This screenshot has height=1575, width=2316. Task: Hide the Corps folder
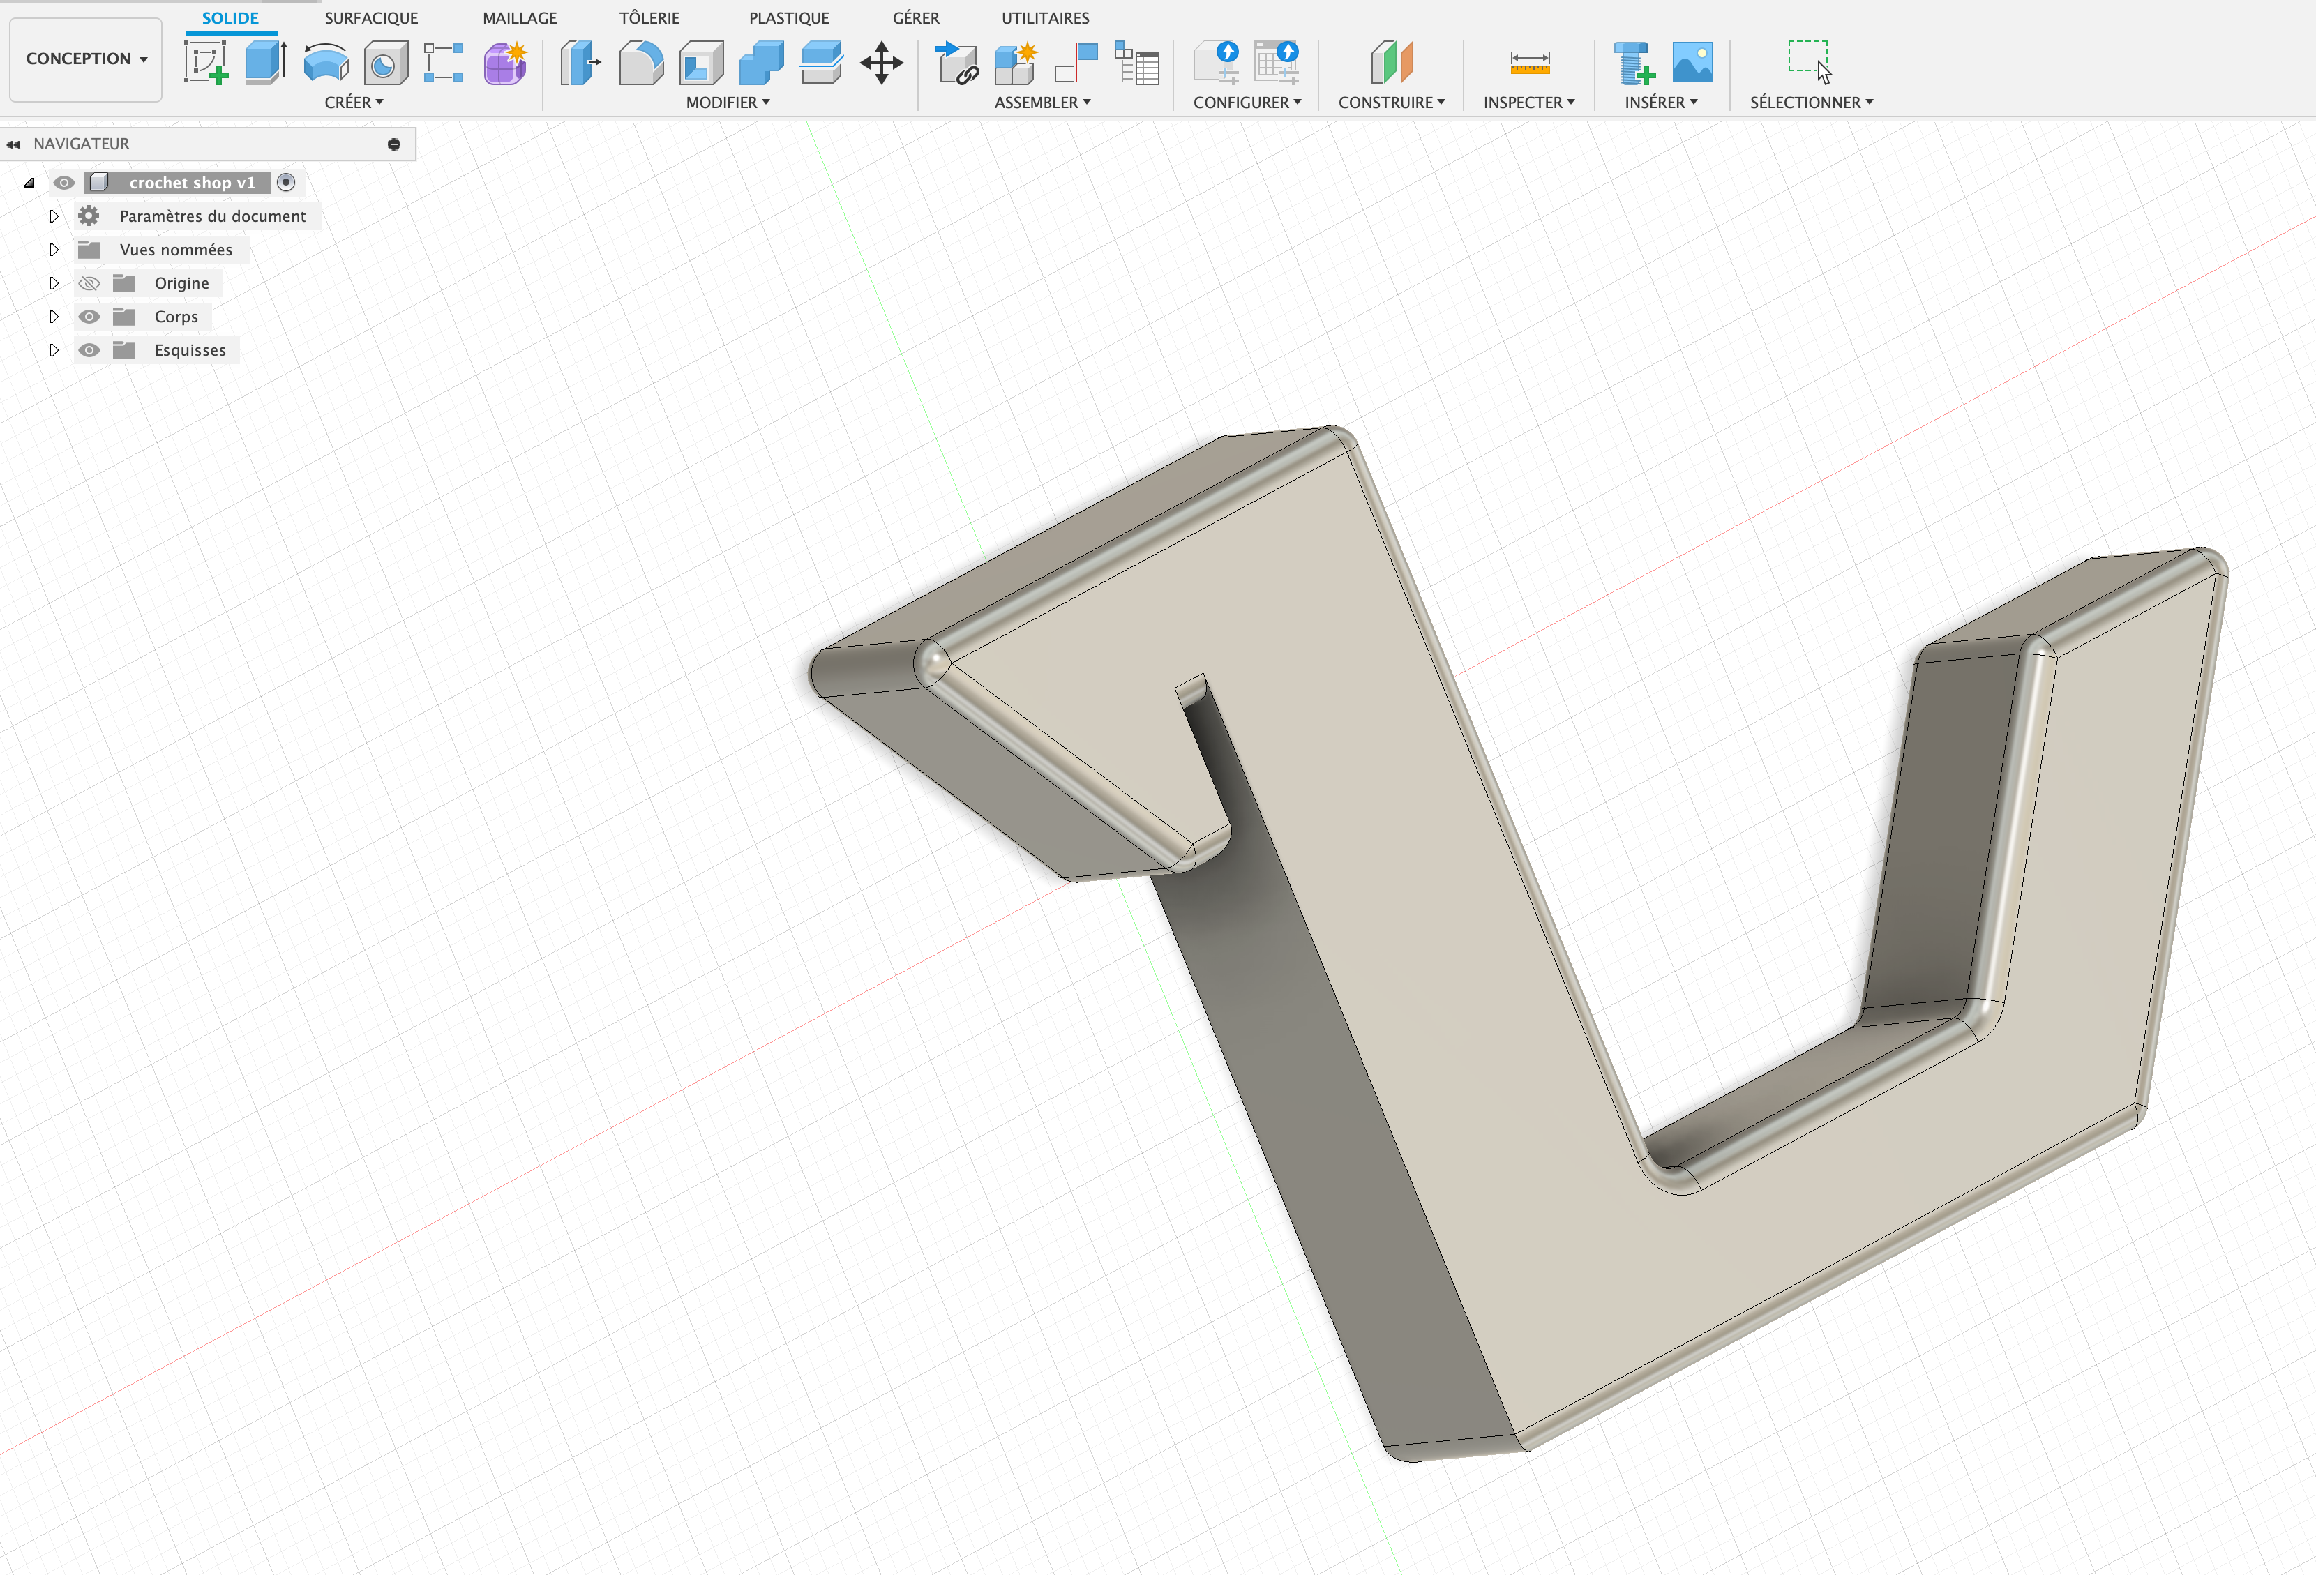tap(89, 317)
